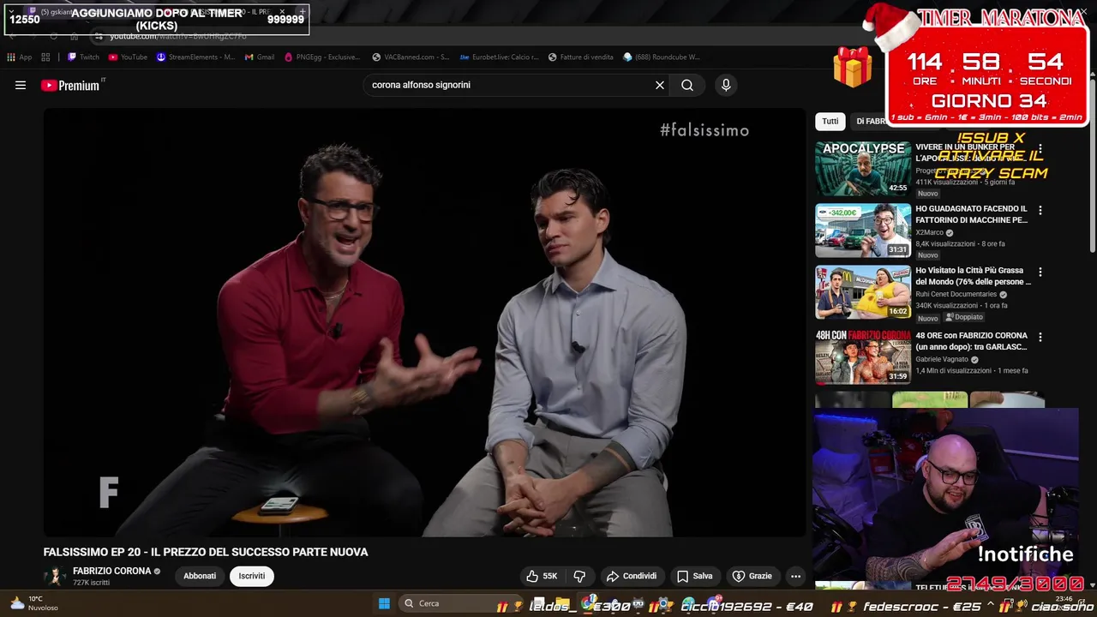
Task: Click the video title 'FALSISSIMO EP 20' text
Action: pos(206,552)
